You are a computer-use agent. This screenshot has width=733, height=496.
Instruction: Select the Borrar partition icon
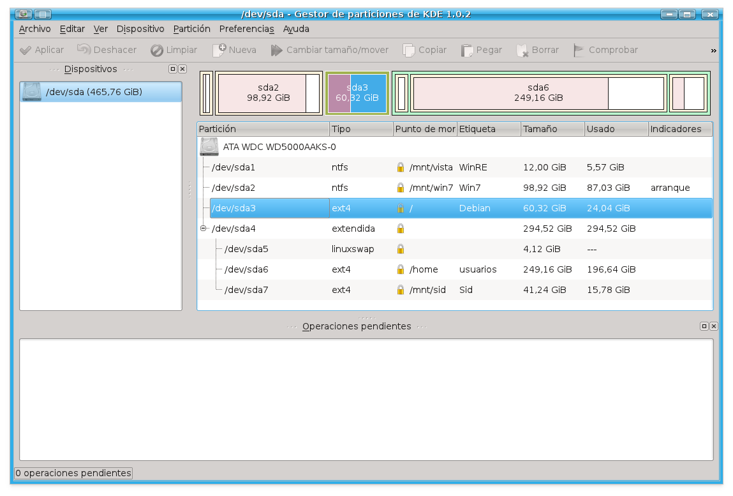click(x=522, y=50)
